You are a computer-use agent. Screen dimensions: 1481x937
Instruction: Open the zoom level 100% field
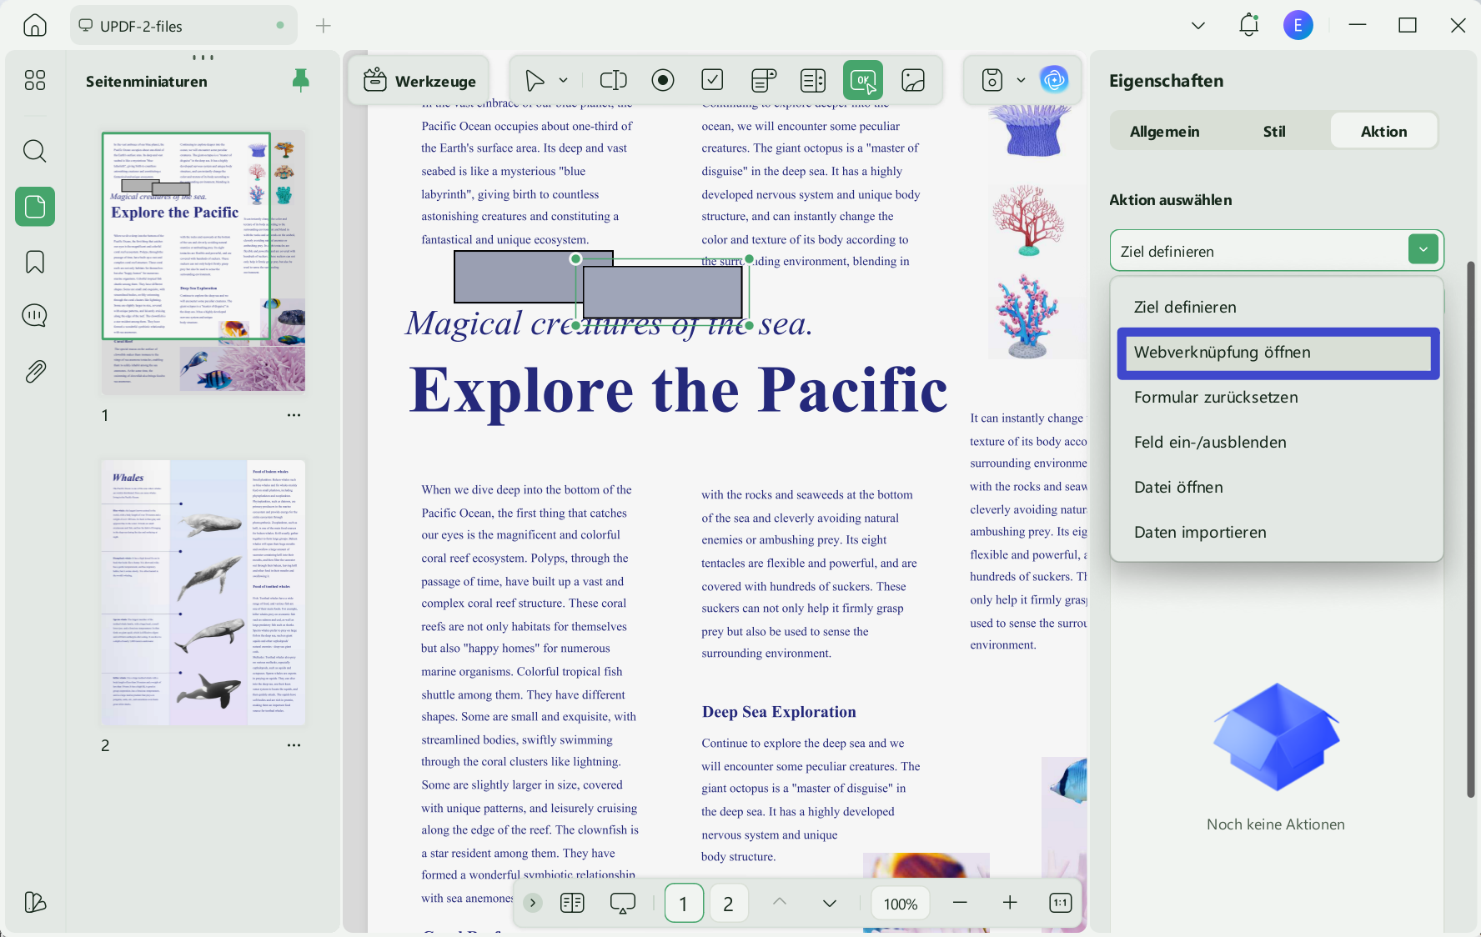(x=901, y=904)
